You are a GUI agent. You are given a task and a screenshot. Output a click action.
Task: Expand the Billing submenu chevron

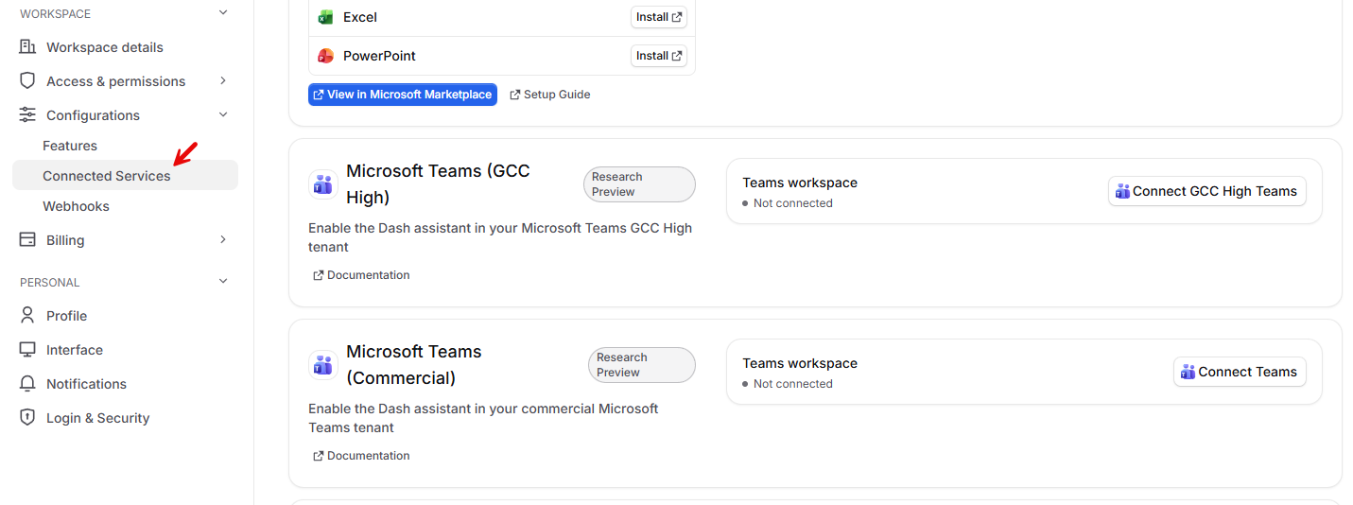(223, 240)
